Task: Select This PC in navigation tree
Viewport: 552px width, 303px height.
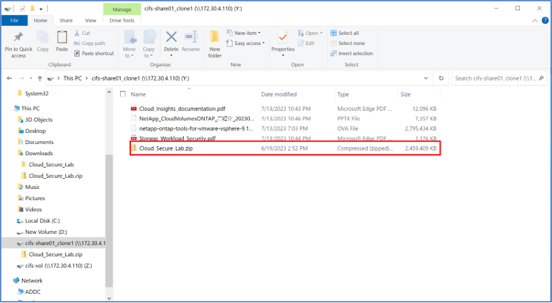Action: click(31, 108)
